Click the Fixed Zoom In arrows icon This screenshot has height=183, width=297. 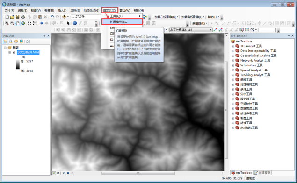tap(29, 23)
